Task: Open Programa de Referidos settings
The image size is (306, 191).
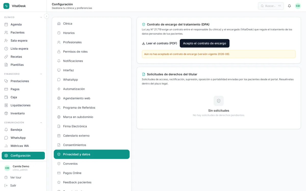Action: pyautogui.click(x=92, y=108)
